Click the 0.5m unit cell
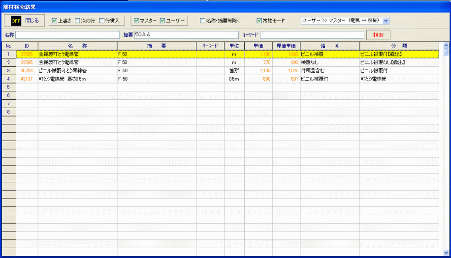 [234, 79]
